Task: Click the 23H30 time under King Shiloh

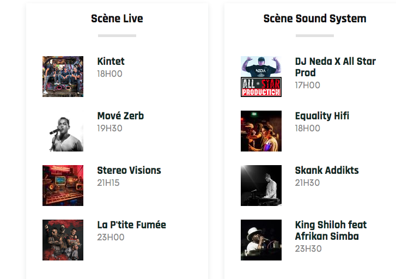Action: tap(308, 248)
